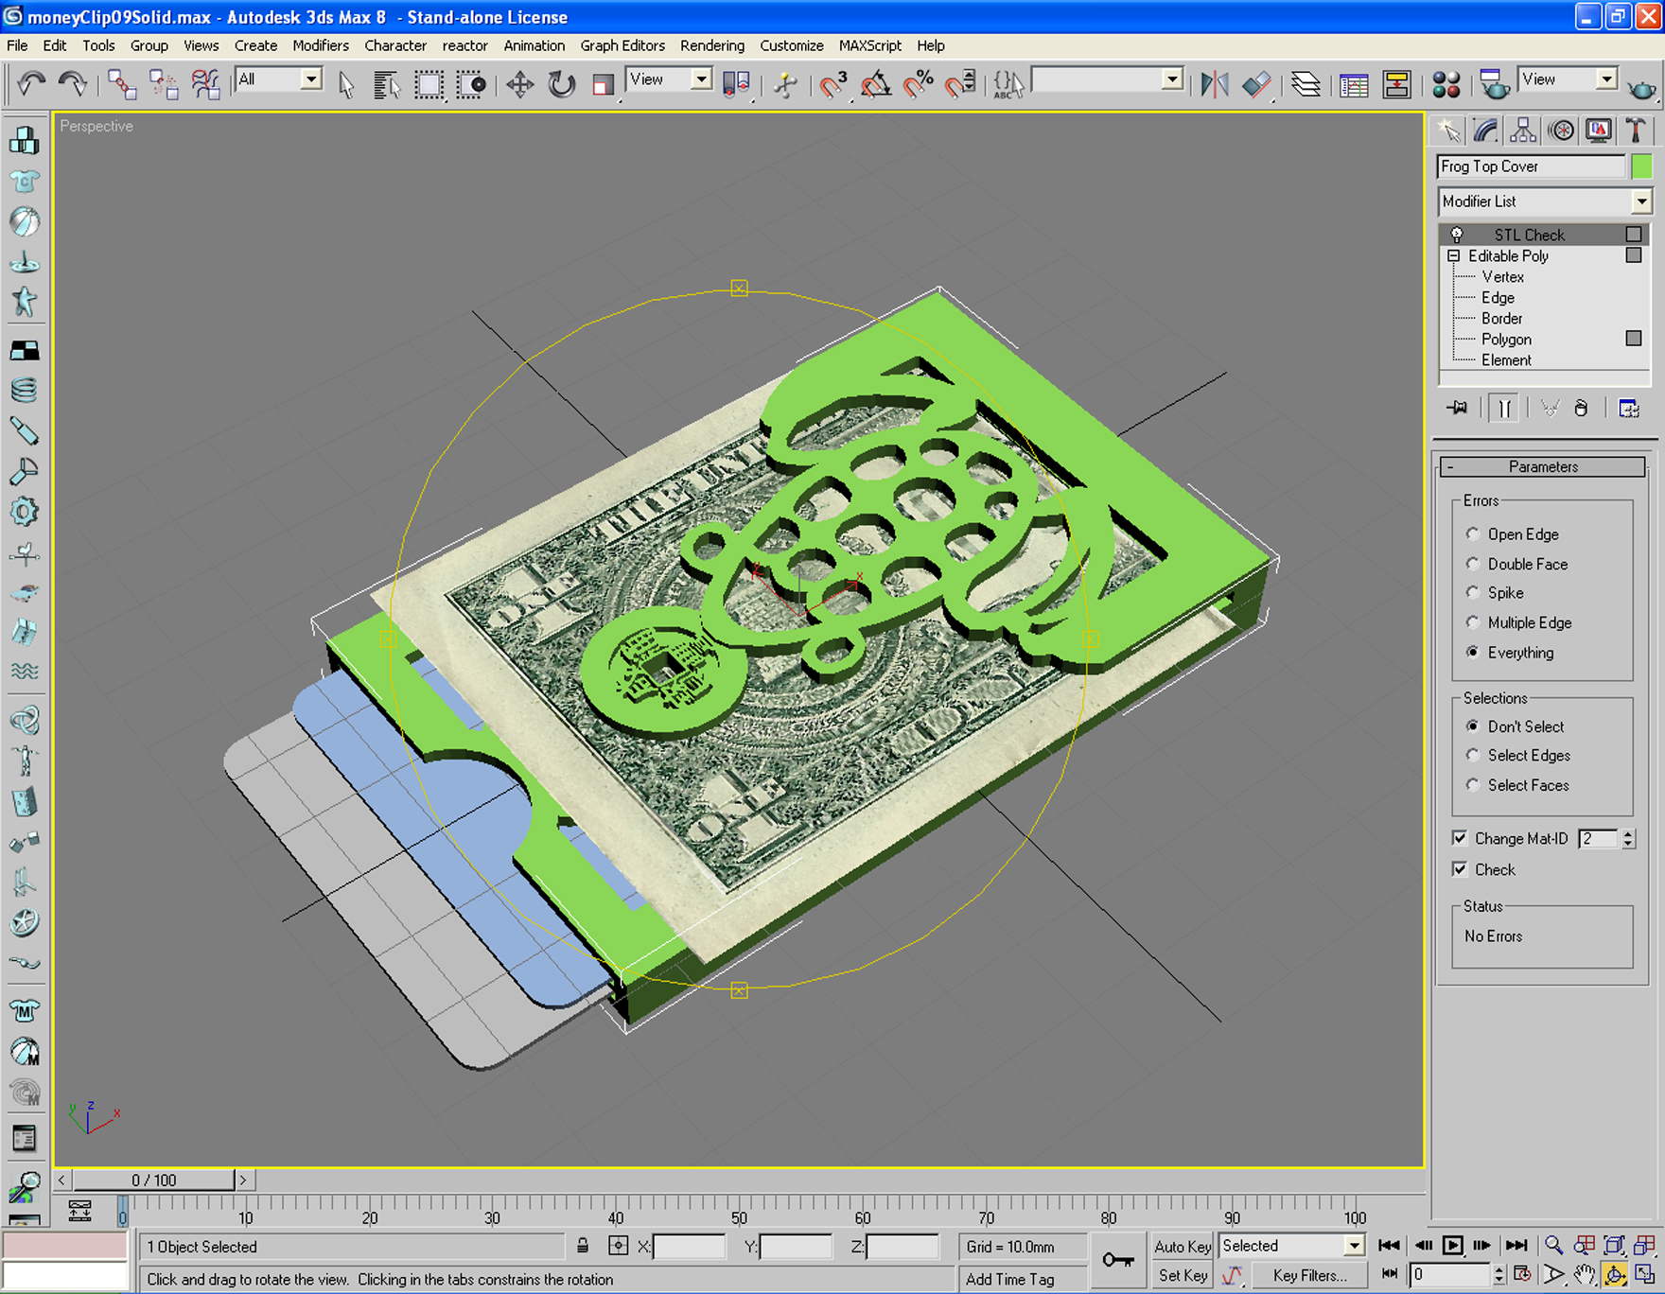Switch to the Utilities hammer panel

tap(1635, 130)
